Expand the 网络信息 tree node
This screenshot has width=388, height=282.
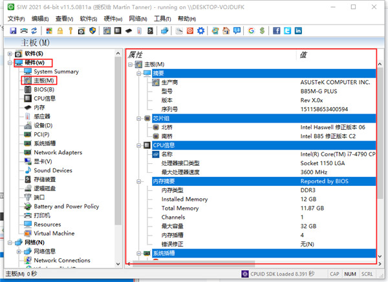tap(19, 252)
